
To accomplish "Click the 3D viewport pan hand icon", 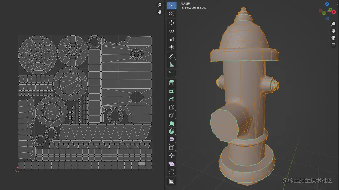I will pyautogui.click(x=333, y=31).
